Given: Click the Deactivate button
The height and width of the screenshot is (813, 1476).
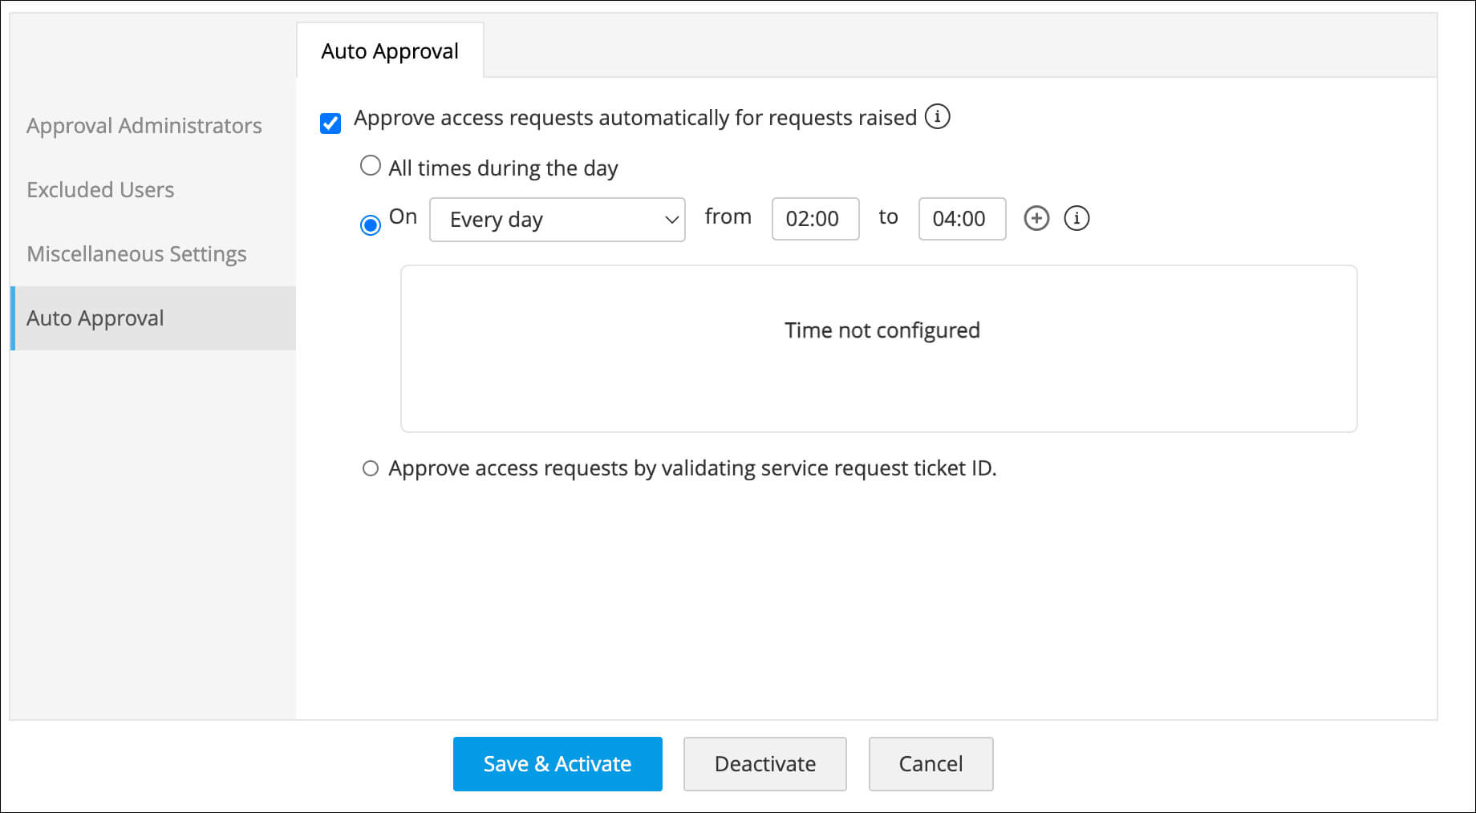Looking at the screenshot, I should [764, 764].
